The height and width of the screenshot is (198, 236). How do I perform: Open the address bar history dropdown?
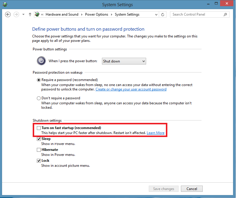click(157, 14)
